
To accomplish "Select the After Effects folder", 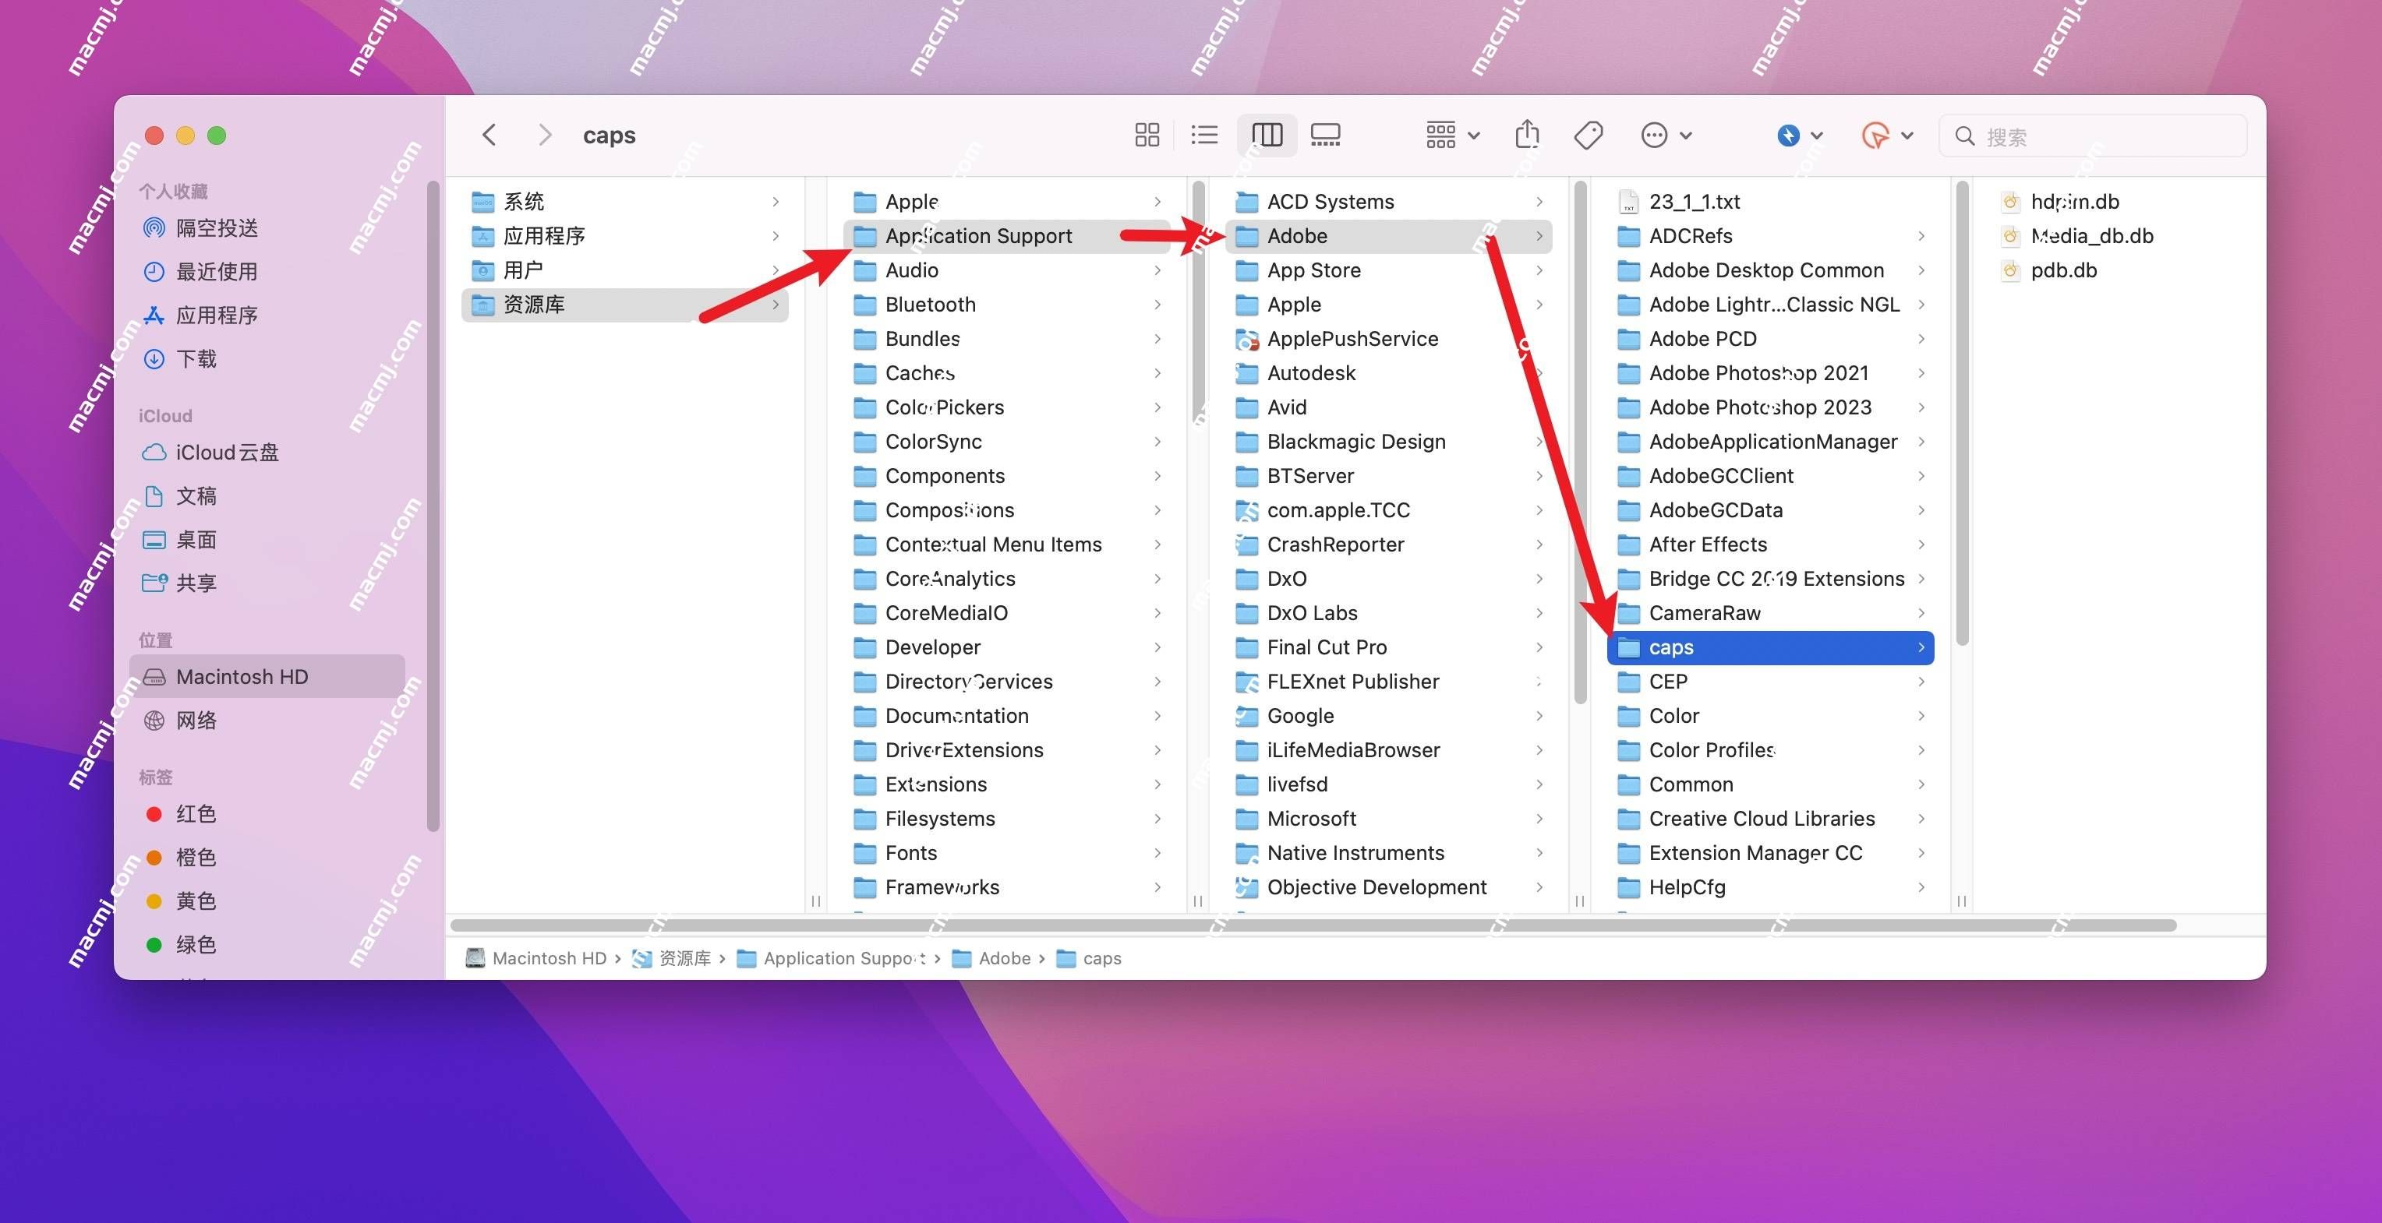I will (1770, 544).
